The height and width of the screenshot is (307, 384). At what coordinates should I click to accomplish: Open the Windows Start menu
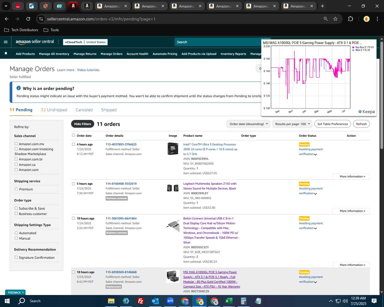pos(7,301)
